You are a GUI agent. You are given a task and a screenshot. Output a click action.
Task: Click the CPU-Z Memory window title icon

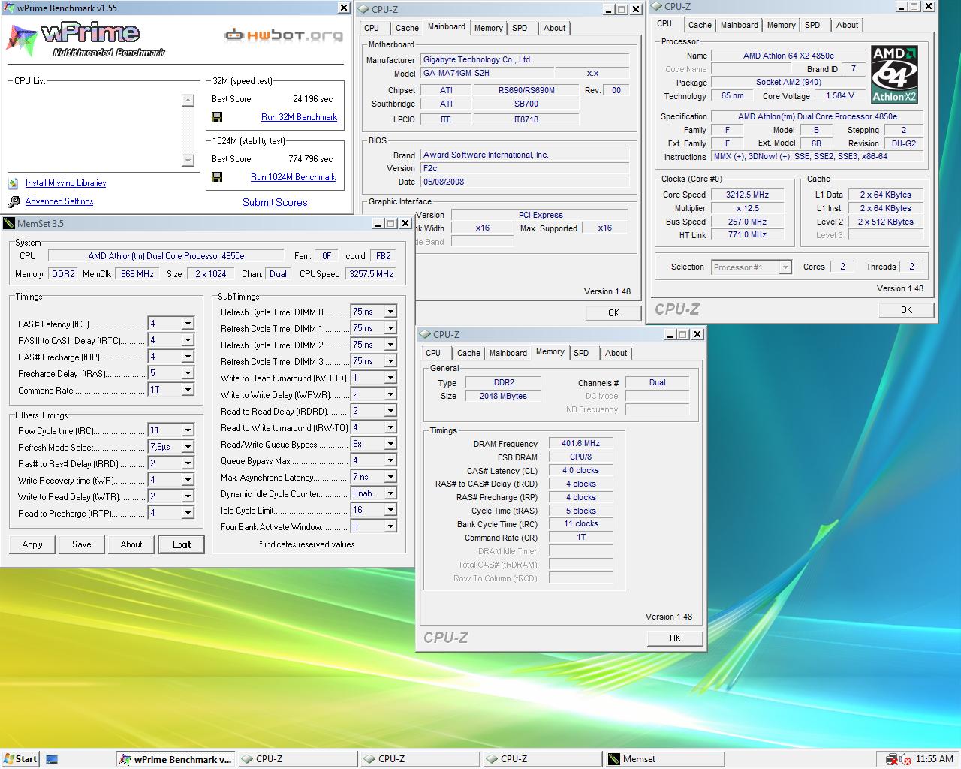coord(424,335)
